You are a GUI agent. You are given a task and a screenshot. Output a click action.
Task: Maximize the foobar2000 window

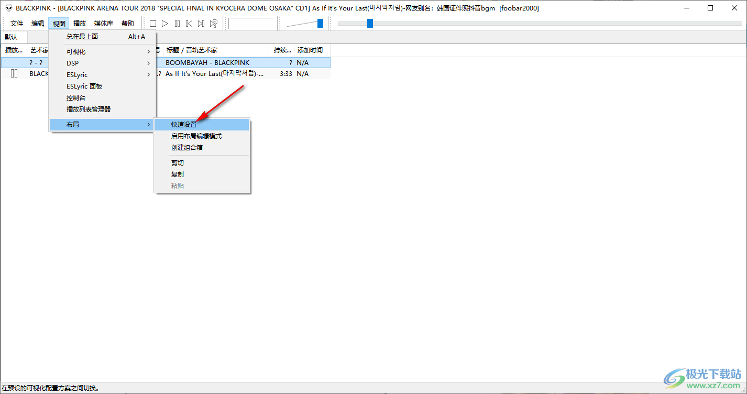710,8
